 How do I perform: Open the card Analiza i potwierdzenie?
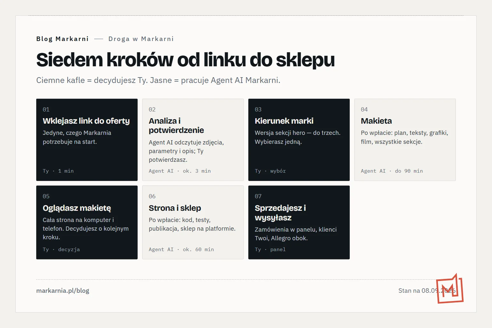click(193, 140)
